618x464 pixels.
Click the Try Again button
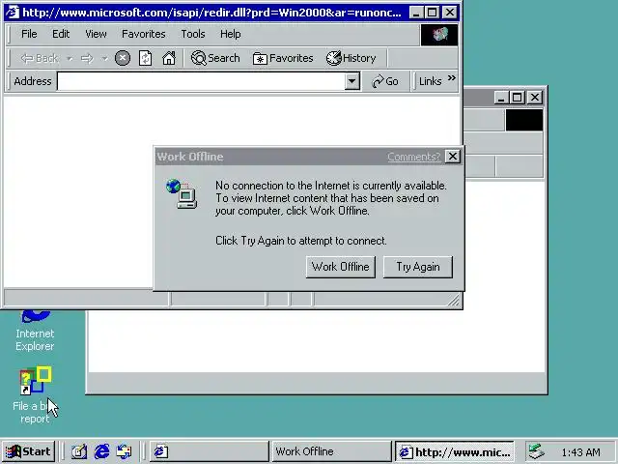418,267
